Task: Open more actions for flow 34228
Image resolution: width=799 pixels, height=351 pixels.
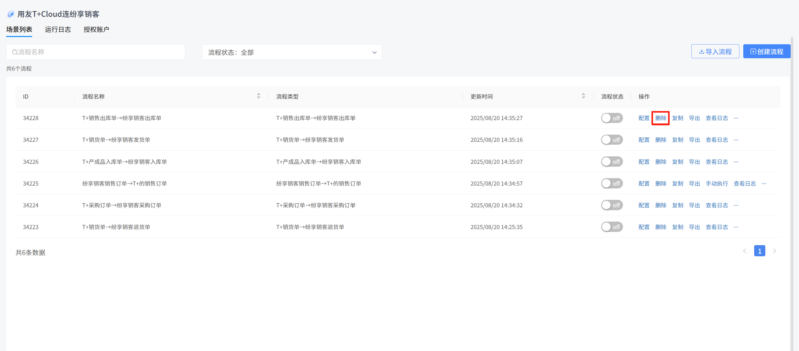Action: [x=736, y=118]
